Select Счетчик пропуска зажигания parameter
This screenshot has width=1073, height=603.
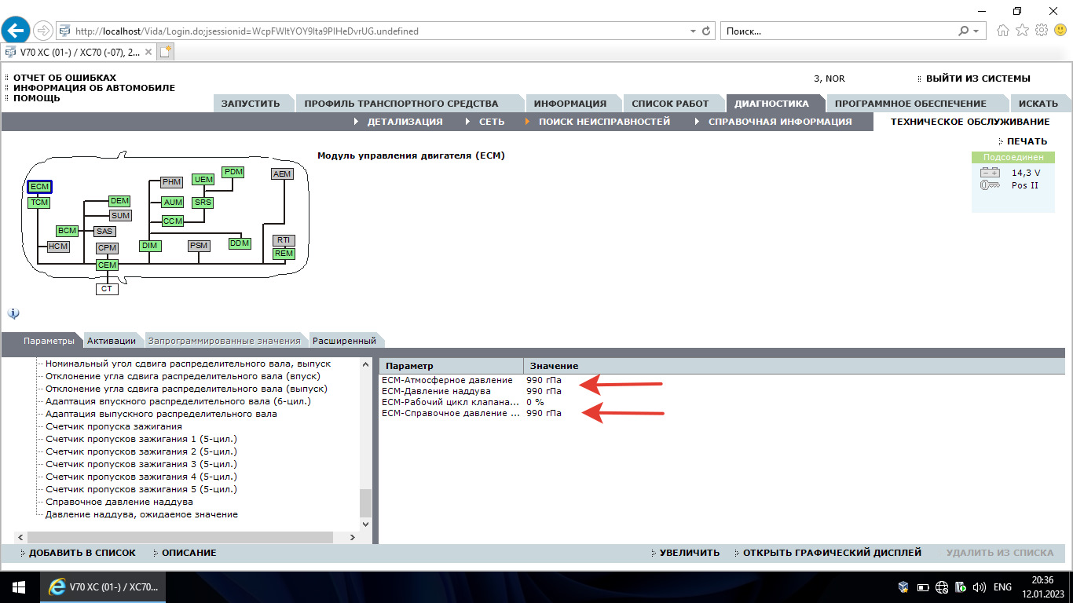[x=114, y=426]
